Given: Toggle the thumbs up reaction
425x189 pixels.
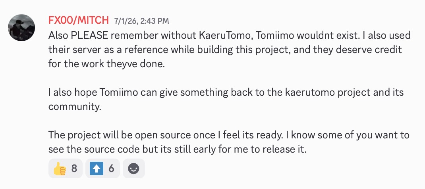Looking at the screenshot, I should point(65,168).
